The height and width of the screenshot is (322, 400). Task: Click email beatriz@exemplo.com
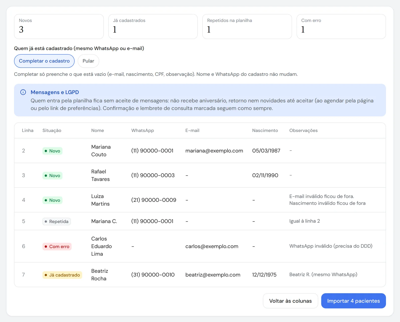tap(213, 275)
